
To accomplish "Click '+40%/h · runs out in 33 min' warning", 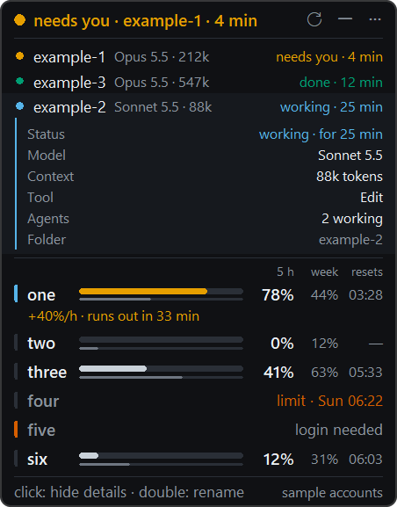I will 114,316.
